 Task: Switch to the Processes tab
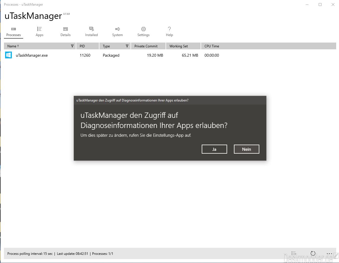14,32
